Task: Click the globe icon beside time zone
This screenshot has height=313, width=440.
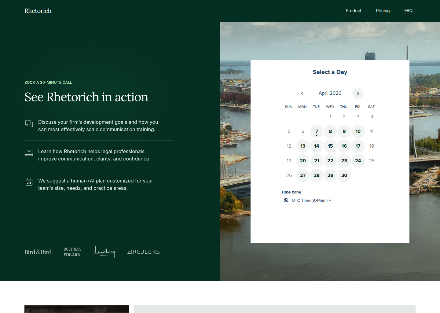Action: (286, 201)
